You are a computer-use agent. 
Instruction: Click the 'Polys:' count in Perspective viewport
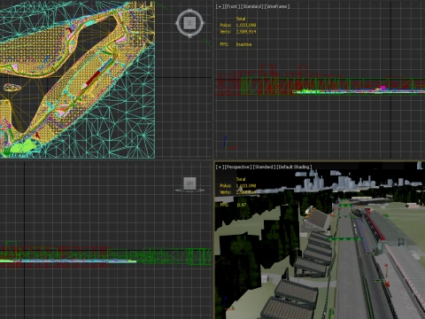[238, 186]
